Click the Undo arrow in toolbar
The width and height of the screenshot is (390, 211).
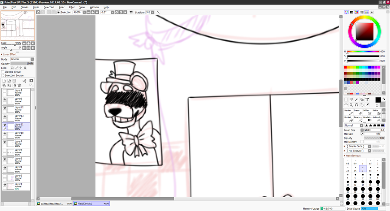[38, 12]
